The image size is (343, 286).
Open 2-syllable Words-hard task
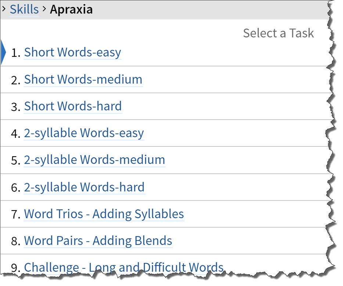pyautogui.click(x=84, y=187)
